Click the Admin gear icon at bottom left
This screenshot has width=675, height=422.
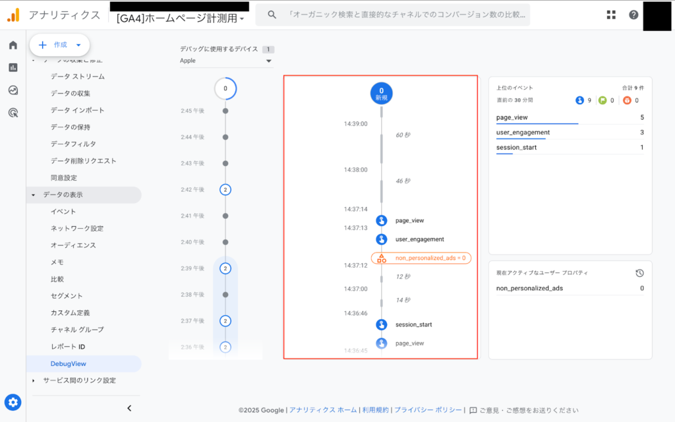13,402
